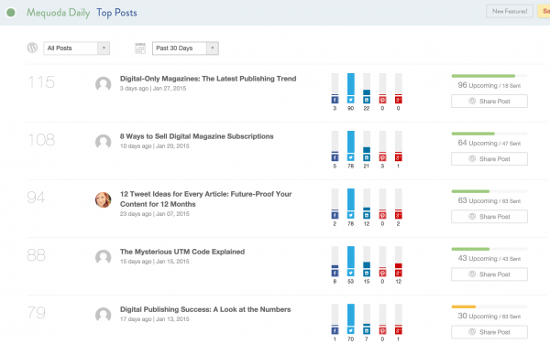Image resolution: width=550 pixels, height=344 pixels.
Task: Open post The Mysterious UTM Code Explained
Action: [x=182, y=252]
